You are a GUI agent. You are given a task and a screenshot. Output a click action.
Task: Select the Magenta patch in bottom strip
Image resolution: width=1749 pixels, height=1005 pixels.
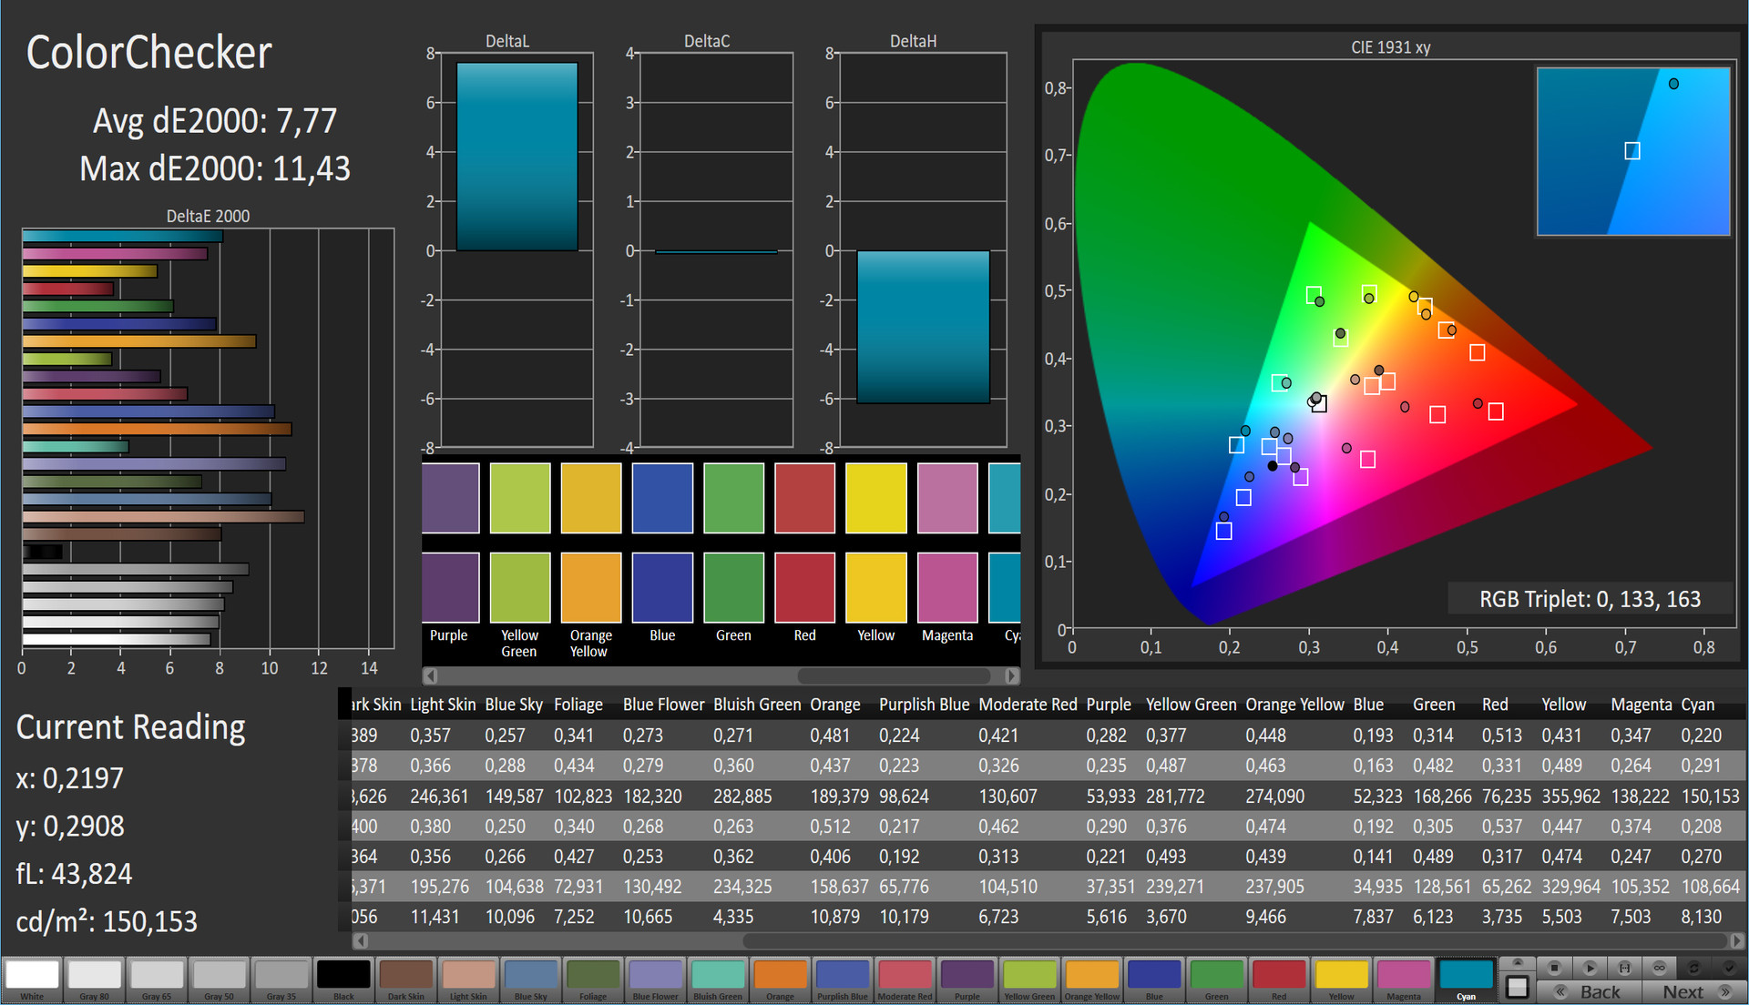coord(1404,980)
